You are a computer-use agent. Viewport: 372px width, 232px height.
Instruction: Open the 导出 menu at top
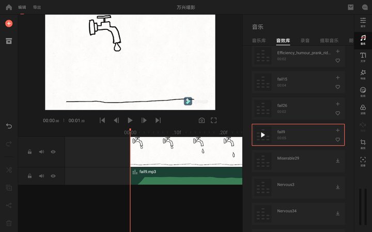pyautogui.click(x=37, y=7)
